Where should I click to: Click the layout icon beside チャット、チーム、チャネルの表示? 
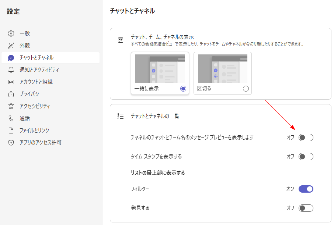tap(121, 40)
